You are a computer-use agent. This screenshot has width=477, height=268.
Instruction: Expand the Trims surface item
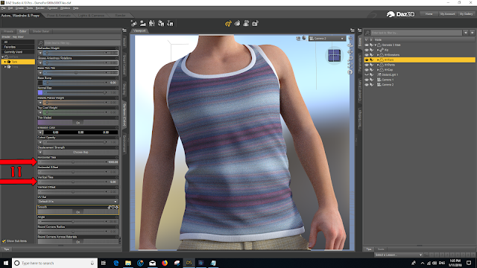(5, 66)
